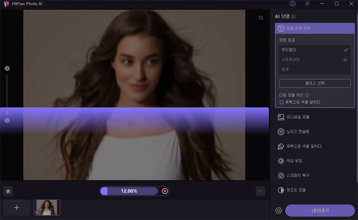
Task: Click the purple 내보내기 export button
Action: pos(320,211)
